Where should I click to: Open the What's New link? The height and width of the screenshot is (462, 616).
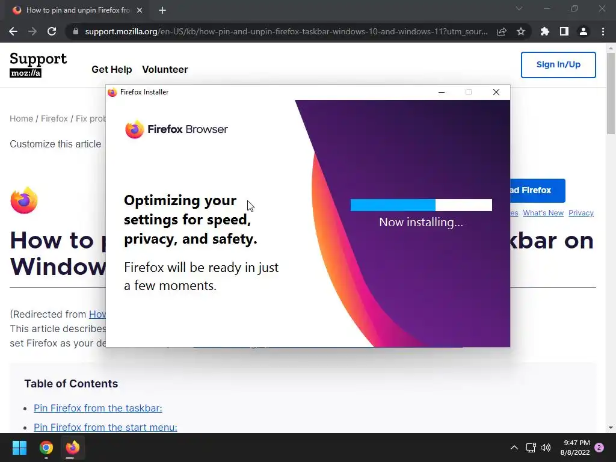click(543, 213)
